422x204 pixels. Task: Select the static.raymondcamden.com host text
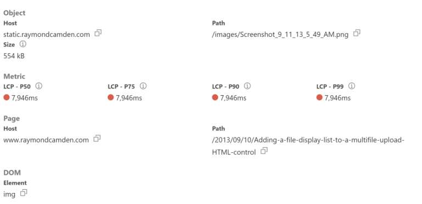point(47,35)
